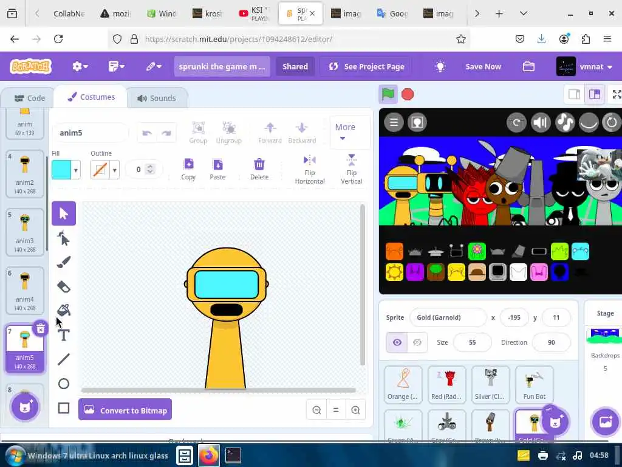Image resolution: width=622 pixels, height=467 pixels.
Task: Switch to large stage layout
Action: pos(594,94)
